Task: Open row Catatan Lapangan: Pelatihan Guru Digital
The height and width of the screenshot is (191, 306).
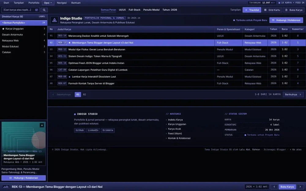Action: [x=177, y=70]
